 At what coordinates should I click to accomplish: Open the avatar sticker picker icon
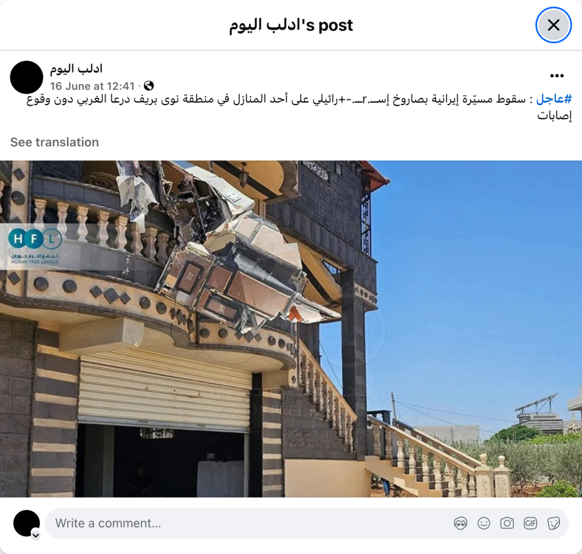[x=460, y=523]
